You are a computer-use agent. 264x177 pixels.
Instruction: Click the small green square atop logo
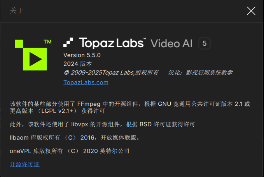19,44
